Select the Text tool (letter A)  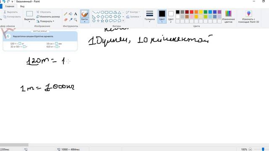click(76, 14)
